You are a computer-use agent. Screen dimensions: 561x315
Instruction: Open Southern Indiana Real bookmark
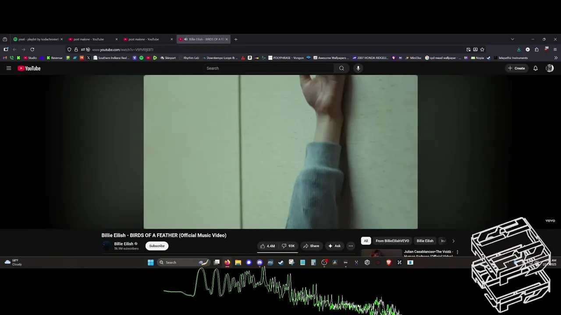112,58
